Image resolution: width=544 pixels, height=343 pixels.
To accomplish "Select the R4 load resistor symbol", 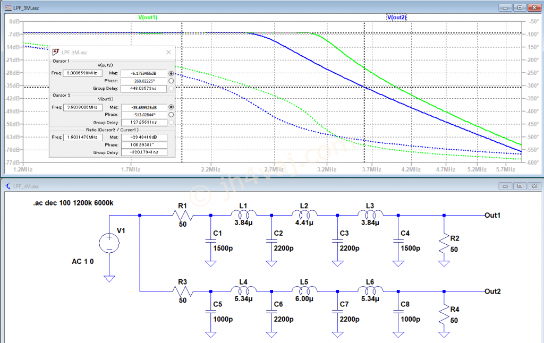I will [x=444, y=315].
